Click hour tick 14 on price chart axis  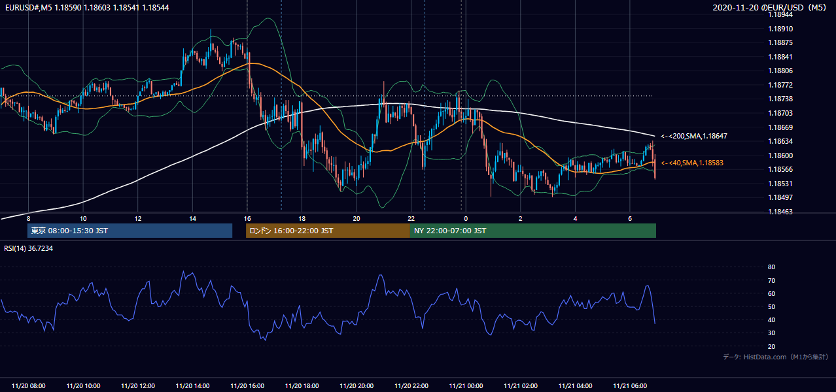192,218
